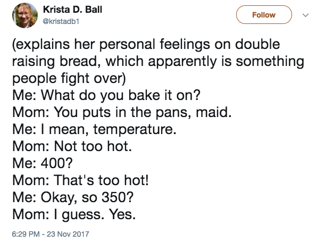Follow Krista D. Ball
Screen dimensions: 325x241
(x=264, y=15)
